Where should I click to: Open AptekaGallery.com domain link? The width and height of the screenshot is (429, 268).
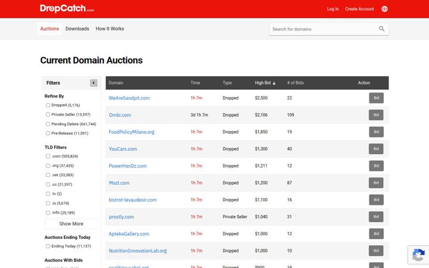tap(129, 234)
